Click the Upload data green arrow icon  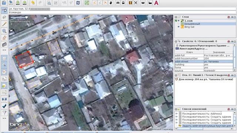point(24,3)
